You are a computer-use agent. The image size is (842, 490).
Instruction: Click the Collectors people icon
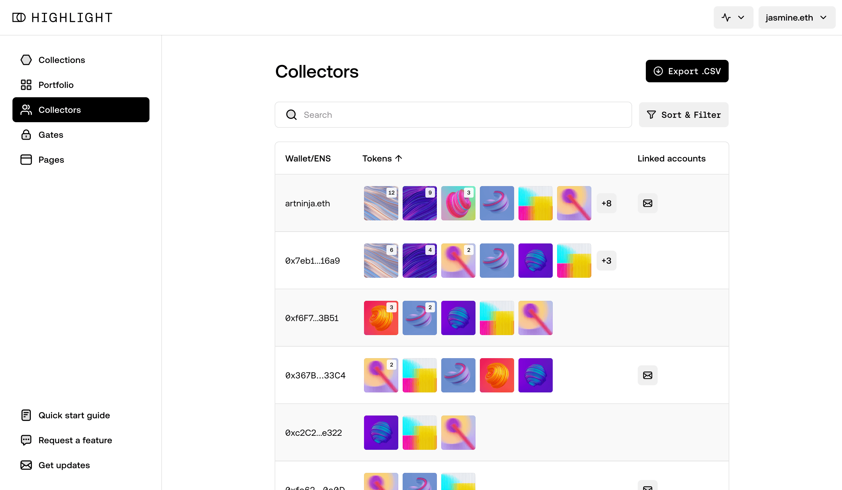click(26, 110)
